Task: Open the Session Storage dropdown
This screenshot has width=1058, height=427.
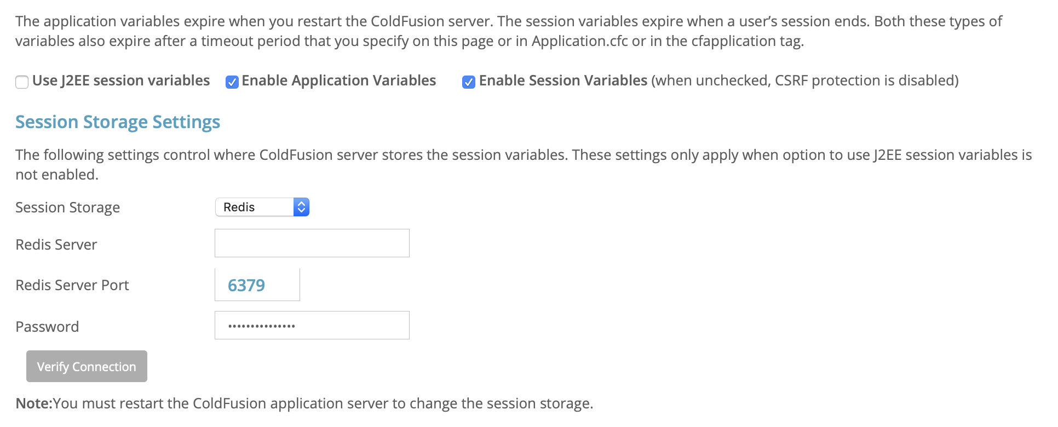Action: coord(262,207)
